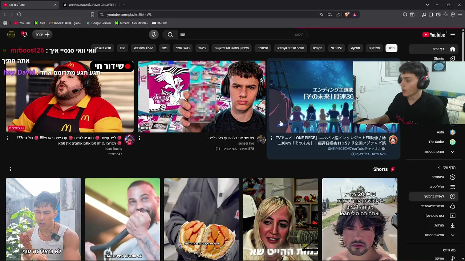Open the browser tab search dropdown

(x=427, y=5)
